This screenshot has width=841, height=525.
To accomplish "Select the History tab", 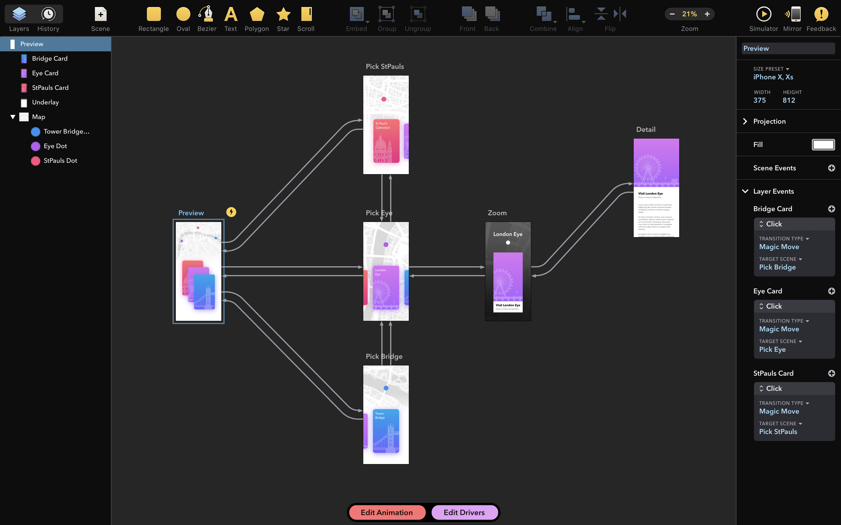I will point(48,18).
